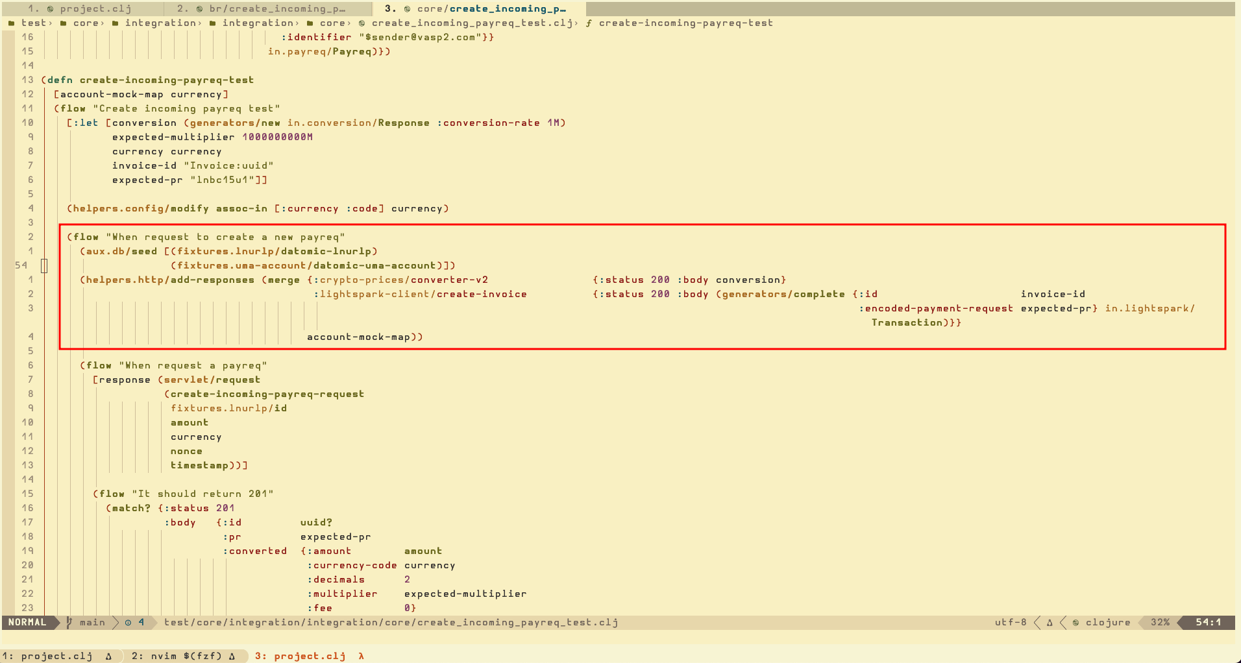Open the create_incoming_payreq_test.clj breadcrumb entry
The image size is (1241, 663).
[472, 23]
